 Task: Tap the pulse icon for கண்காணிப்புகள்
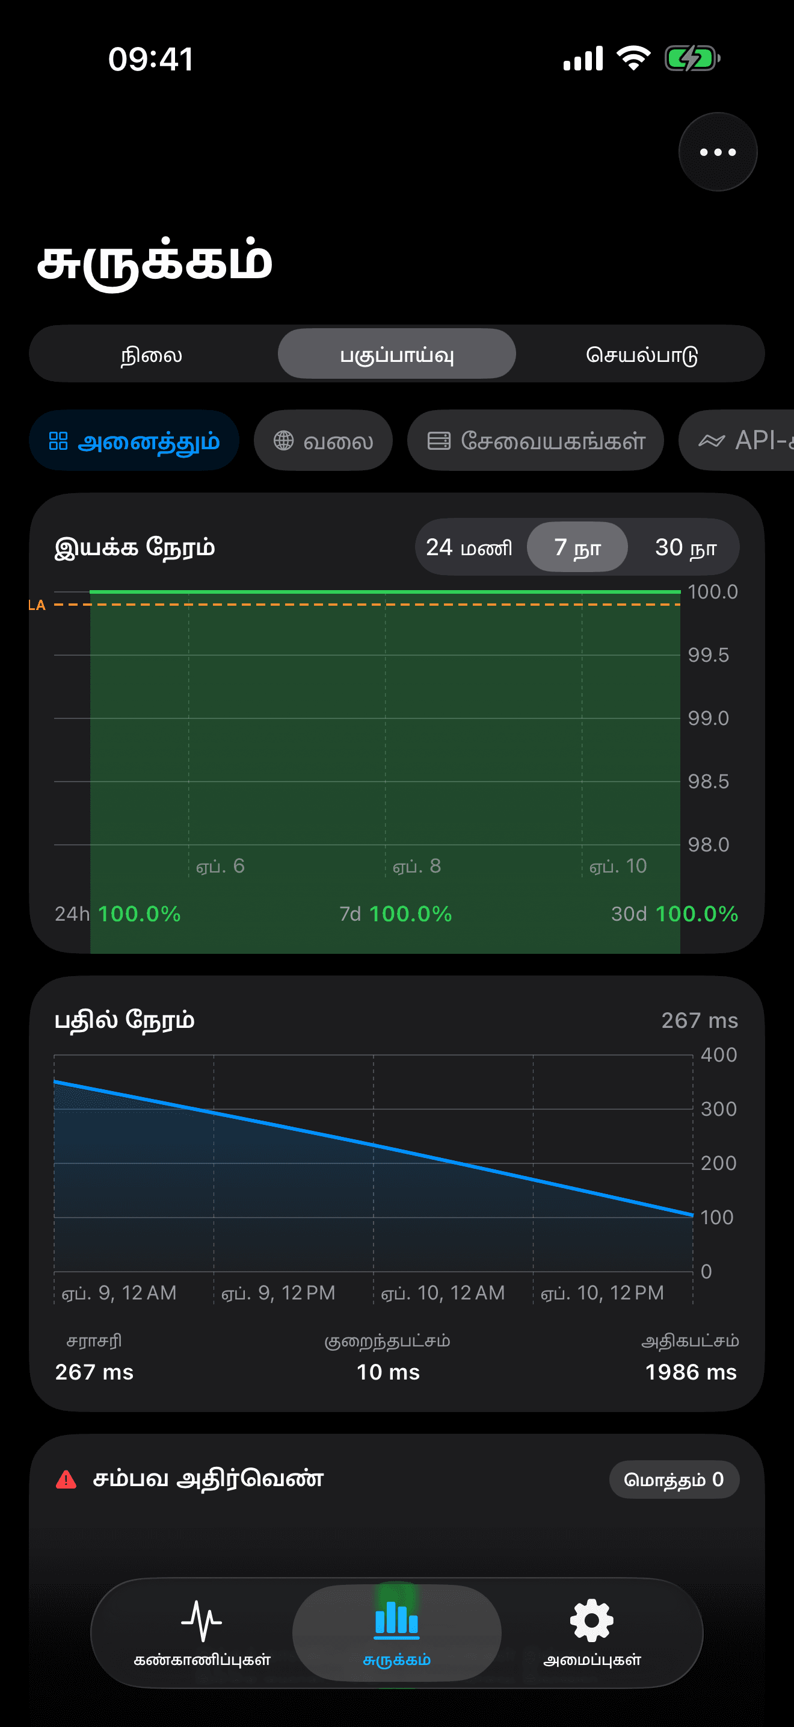point(202,1621)
